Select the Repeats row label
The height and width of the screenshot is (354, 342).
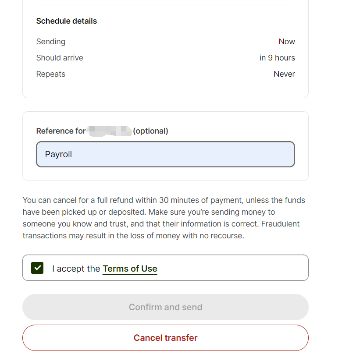pos(51,74)
